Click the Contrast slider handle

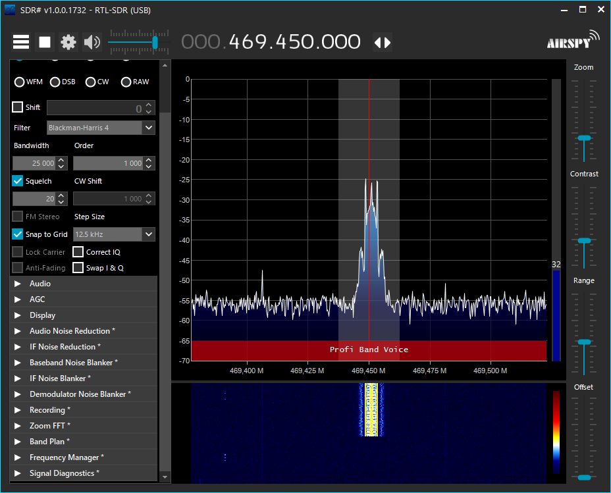coord(584,241)
